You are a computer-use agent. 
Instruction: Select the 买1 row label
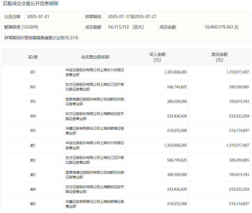click(x=33, y=72)
